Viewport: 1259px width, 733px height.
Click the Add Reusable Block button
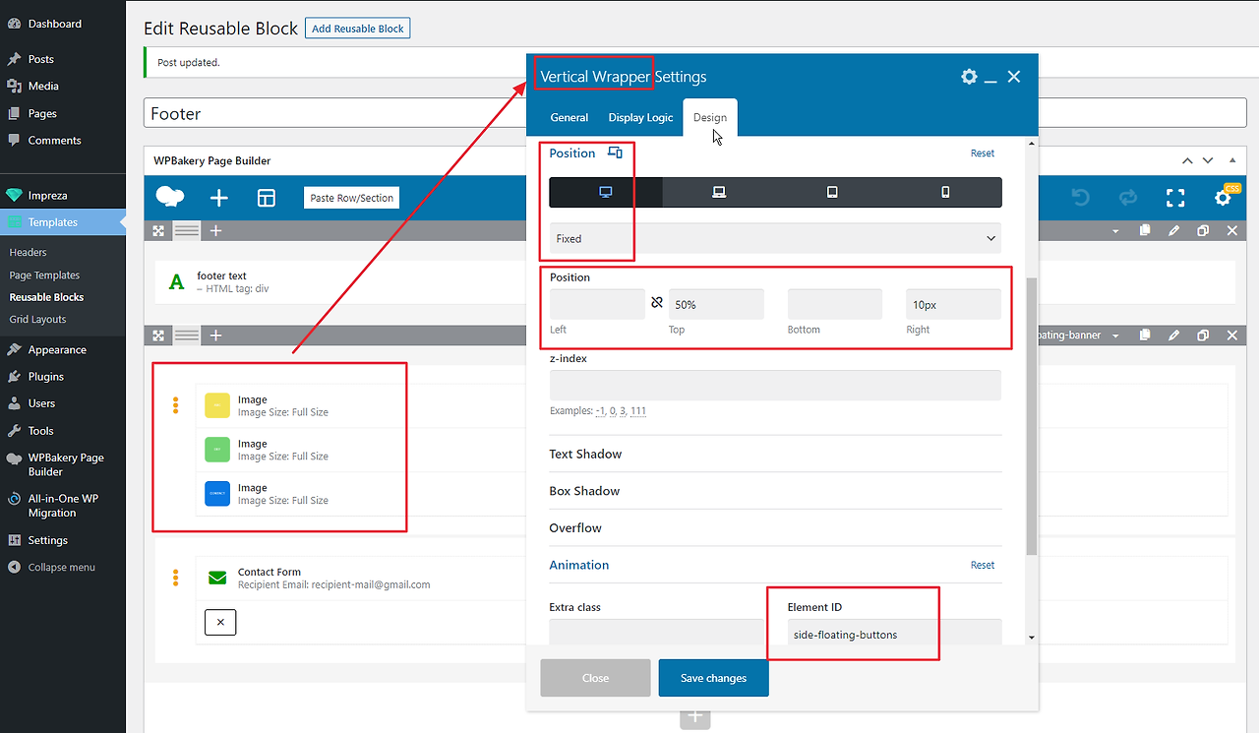(358, 29)
